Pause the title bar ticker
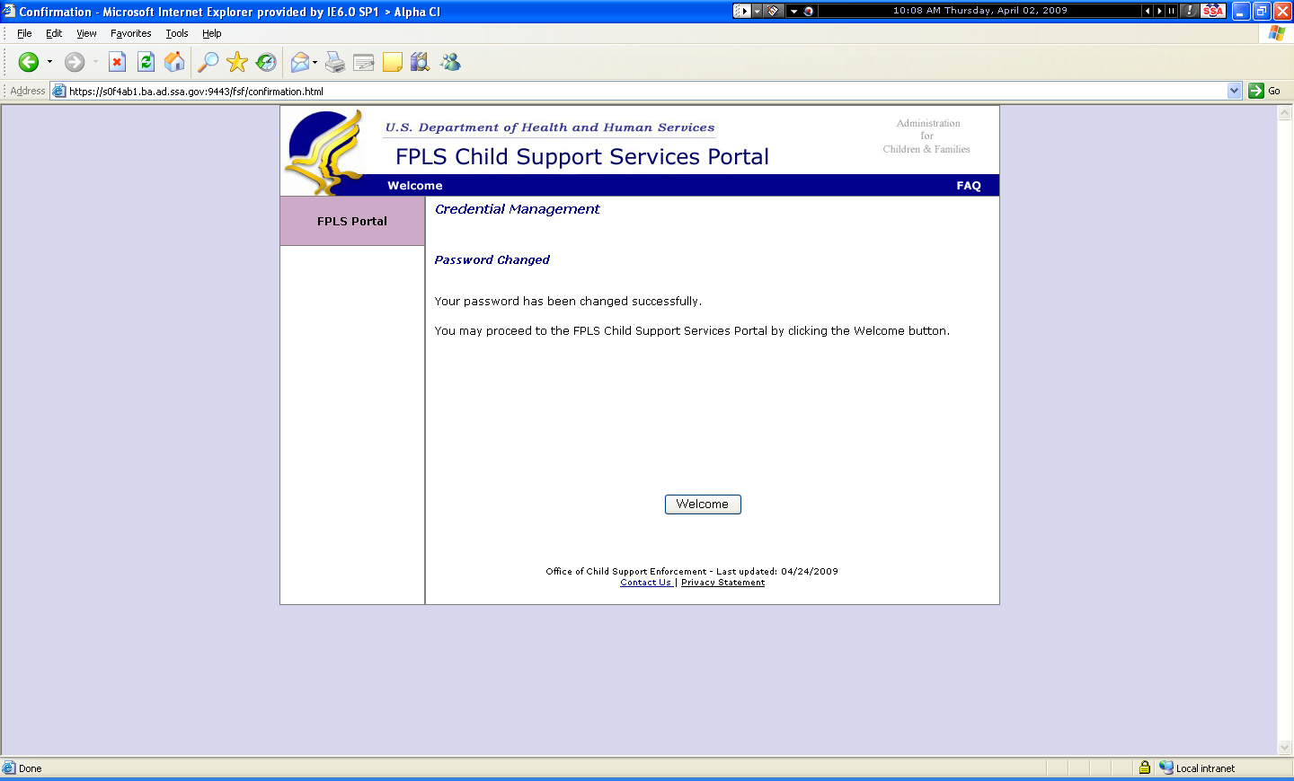 click(1171, 11)
